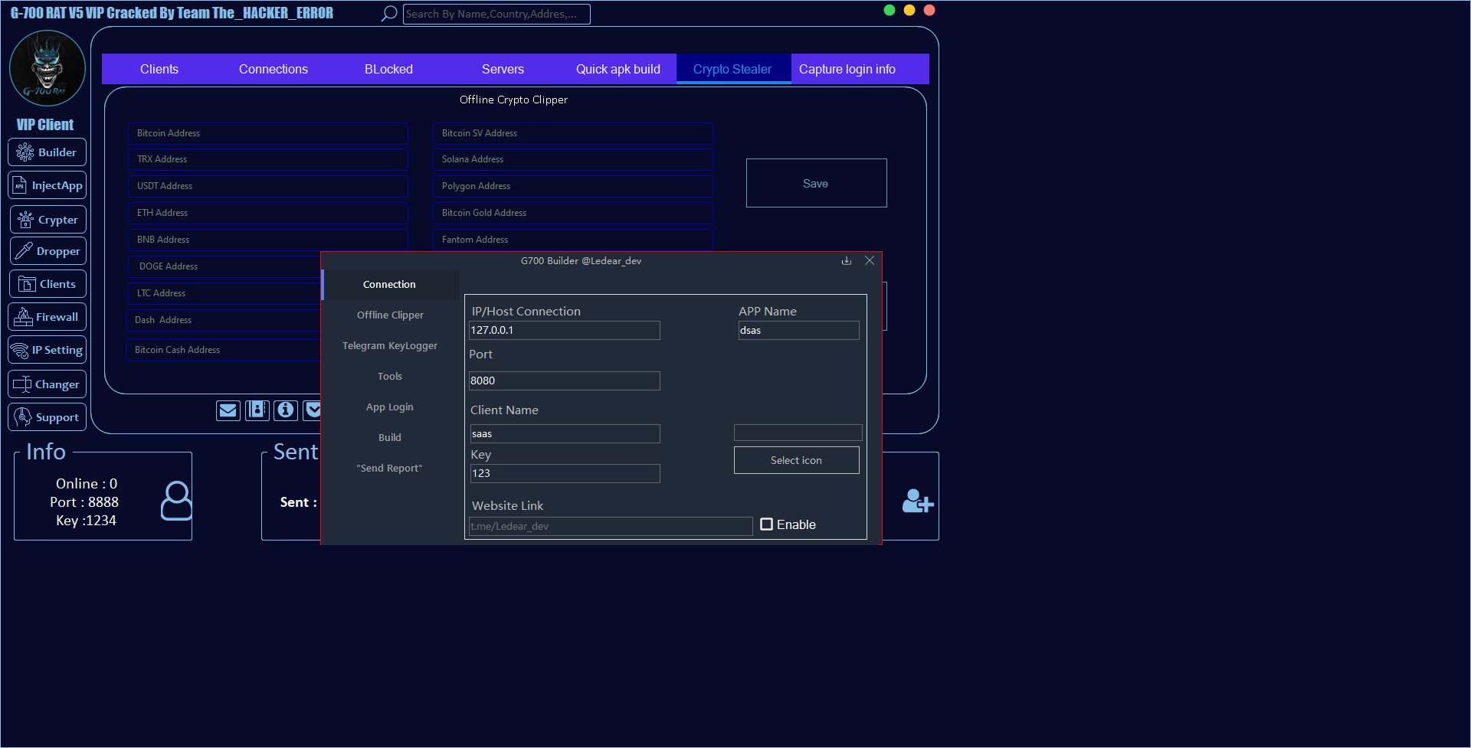Click the add user plus icon
This screenshot has width=1471, height=748.
click(x=917, y=501)
